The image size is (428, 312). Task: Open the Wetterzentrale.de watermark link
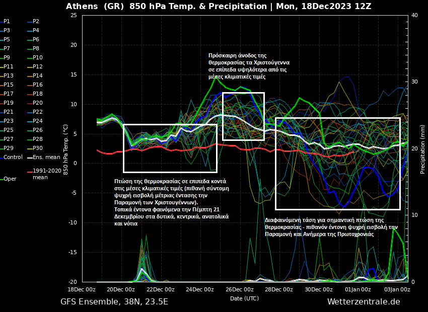(x=364, y=302)
